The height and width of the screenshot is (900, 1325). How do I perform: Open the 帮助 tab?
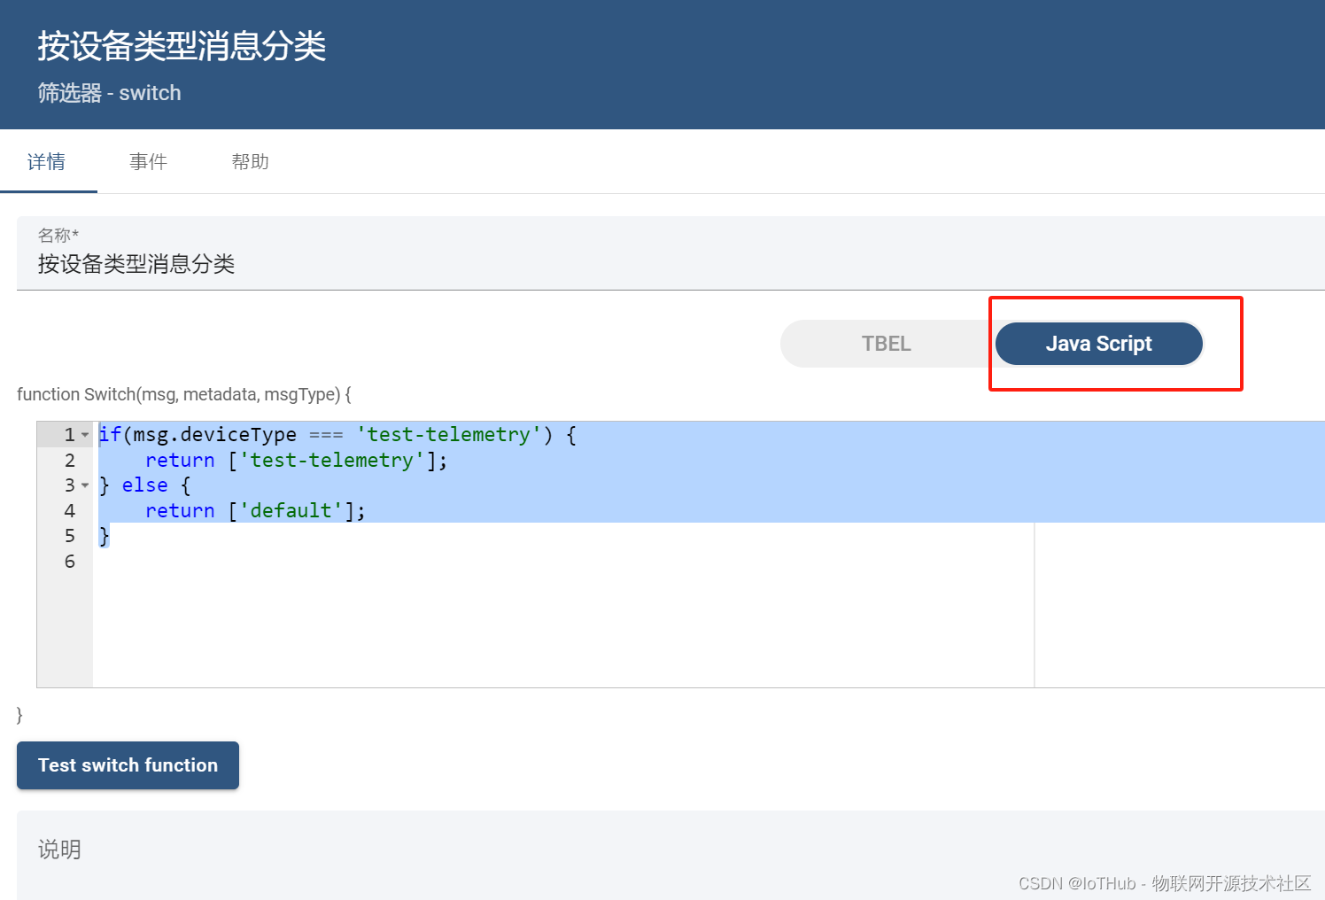(250, 162)
